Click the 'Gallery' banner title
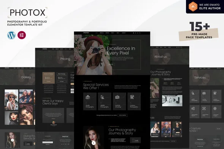Image resolution: width=224 pixels, height=149 pixels. (26, 77)
